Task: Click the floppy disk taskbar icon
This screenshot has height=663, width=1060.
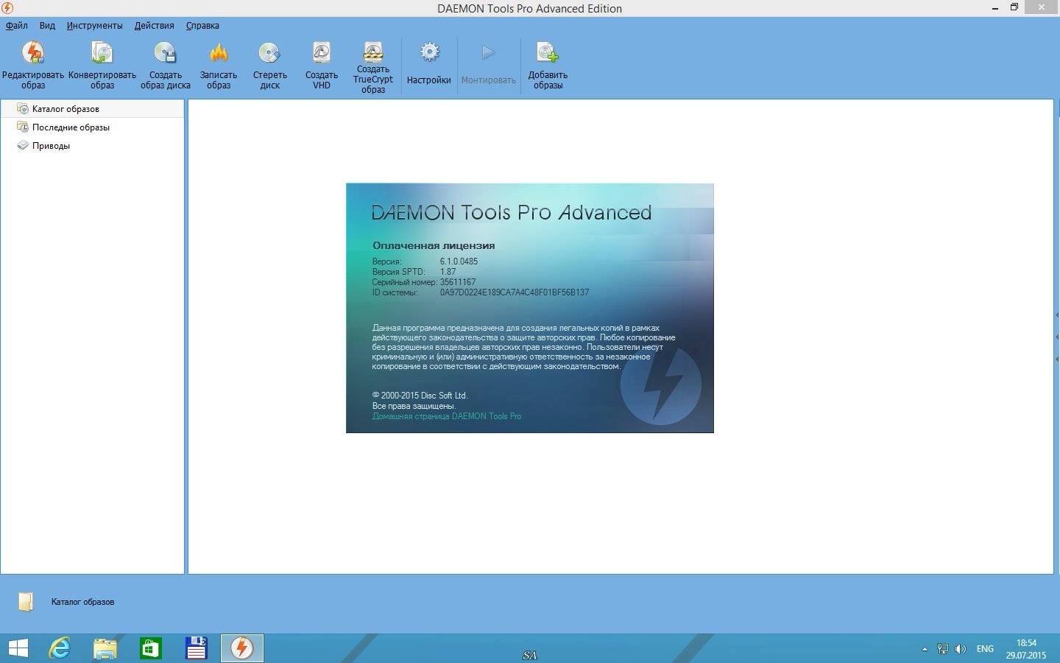Action: click(x=196, y=648)
